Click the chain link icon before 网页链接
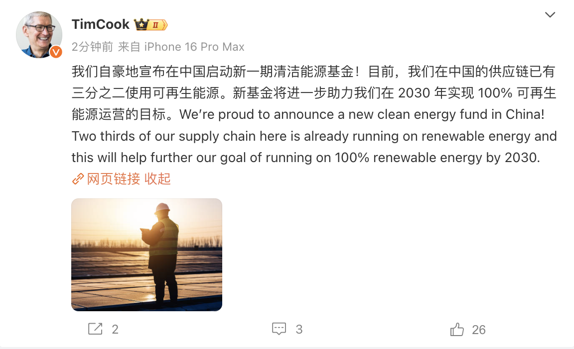 click(78, 179)
